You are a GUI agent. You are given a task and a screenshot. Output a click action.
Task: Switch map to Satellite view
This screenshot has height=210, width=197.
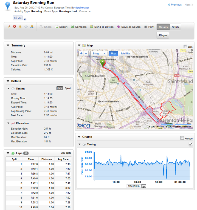click(125, 54)
